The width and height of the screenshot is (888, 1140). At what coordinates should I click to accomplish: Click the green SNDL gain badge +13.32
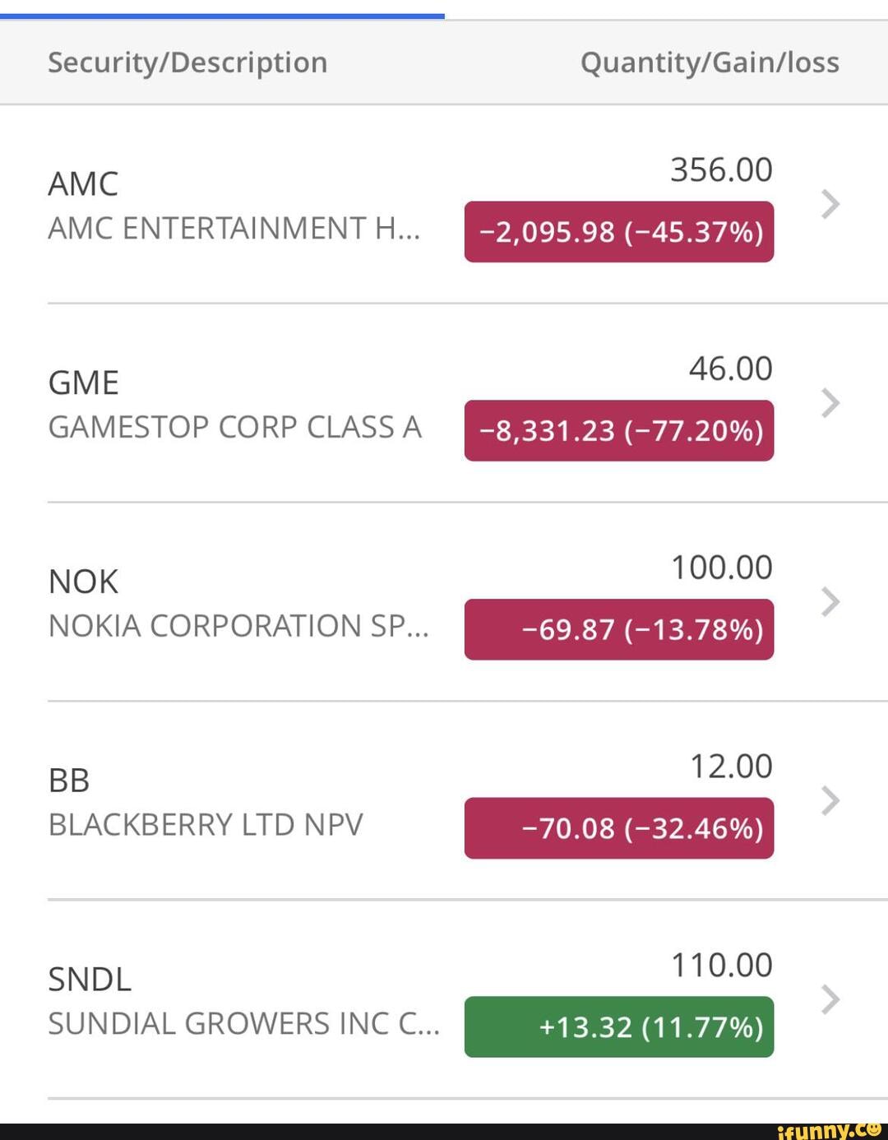[618, 1027]
